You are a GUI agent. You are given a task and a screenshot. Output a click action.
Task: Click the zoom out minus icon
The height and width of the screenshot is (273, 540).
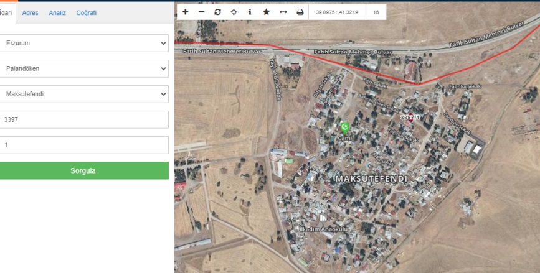point(201,12)
